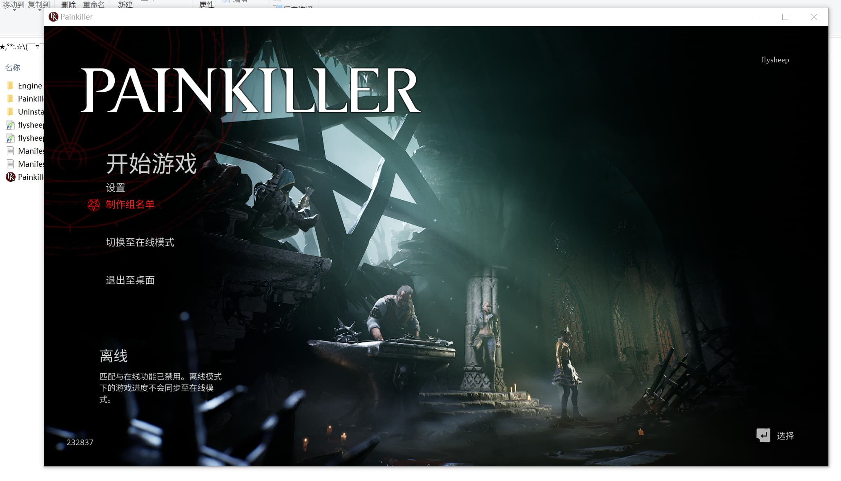This screenshot has height=481, width=841.
Task: Click the Painkiller window title bar icon
Action: [53, 17]
